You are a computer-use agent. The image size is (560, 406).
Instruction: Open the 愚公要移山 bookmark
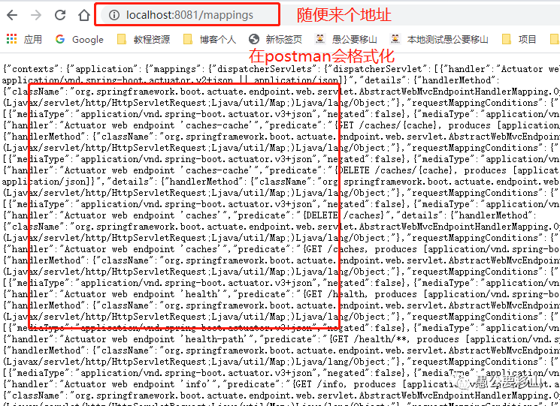click(345, 39)
